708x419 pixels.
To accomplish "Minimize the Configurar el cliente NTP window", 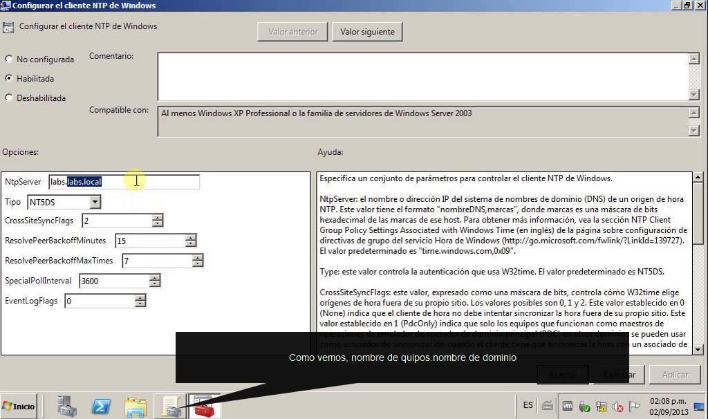I will coord(676,6).
